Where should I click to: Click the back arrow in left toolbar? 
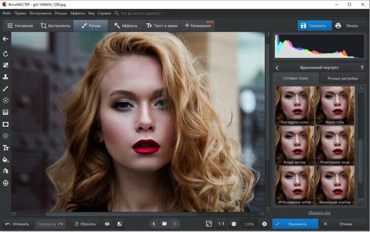pyautogui.click(x=5, y=39)
